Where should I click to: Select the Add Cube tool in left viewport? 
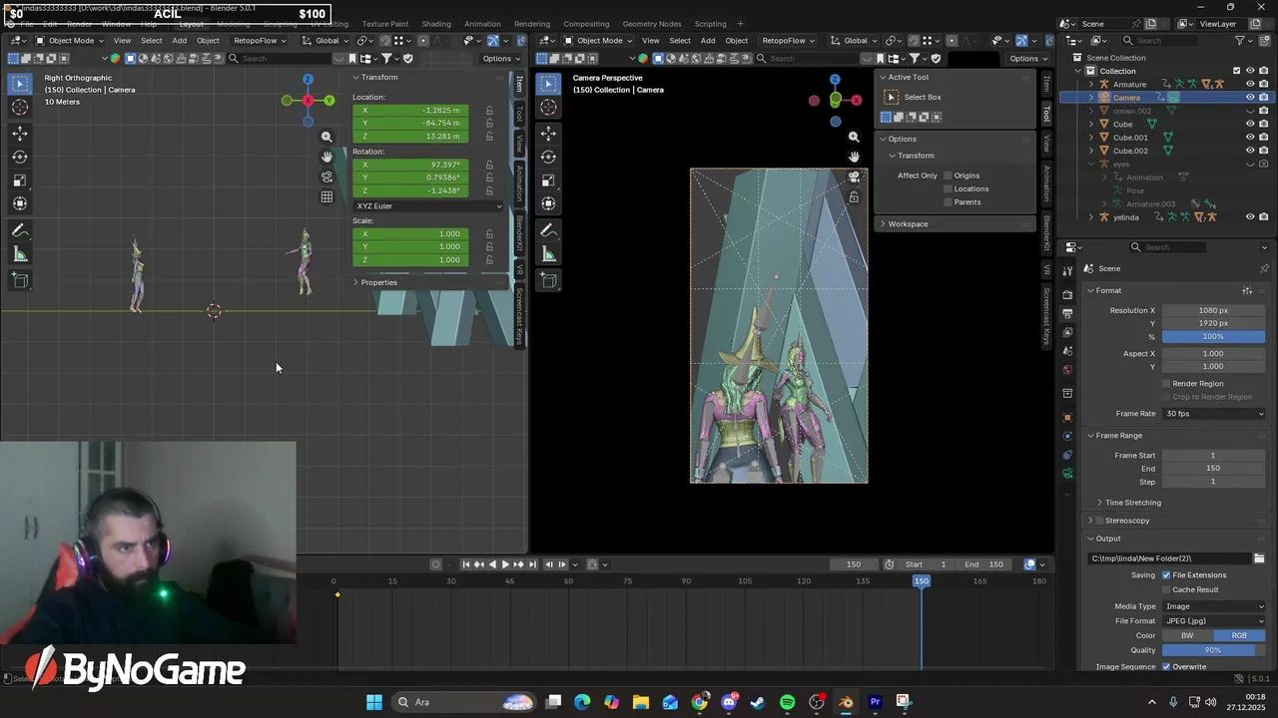20,280
